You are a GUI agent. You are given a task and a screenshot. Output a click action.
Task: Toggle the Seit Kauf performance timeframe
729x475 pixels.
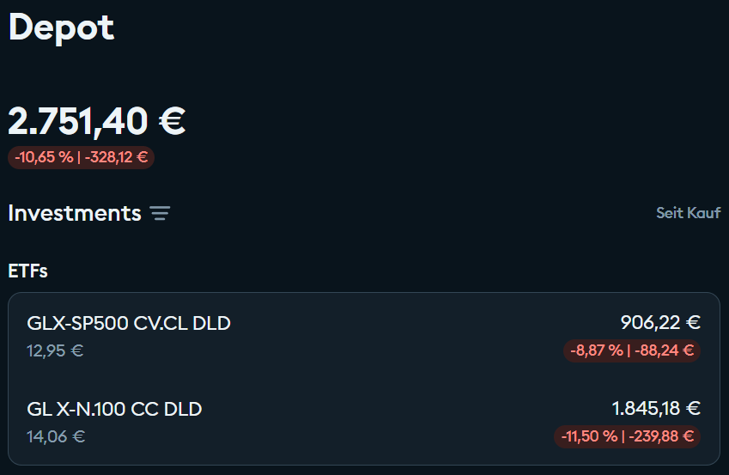coord(688,213)
